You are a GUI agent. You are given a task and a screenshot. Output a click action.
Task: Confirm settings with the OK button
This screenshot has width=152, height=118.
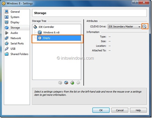point(101,110)
